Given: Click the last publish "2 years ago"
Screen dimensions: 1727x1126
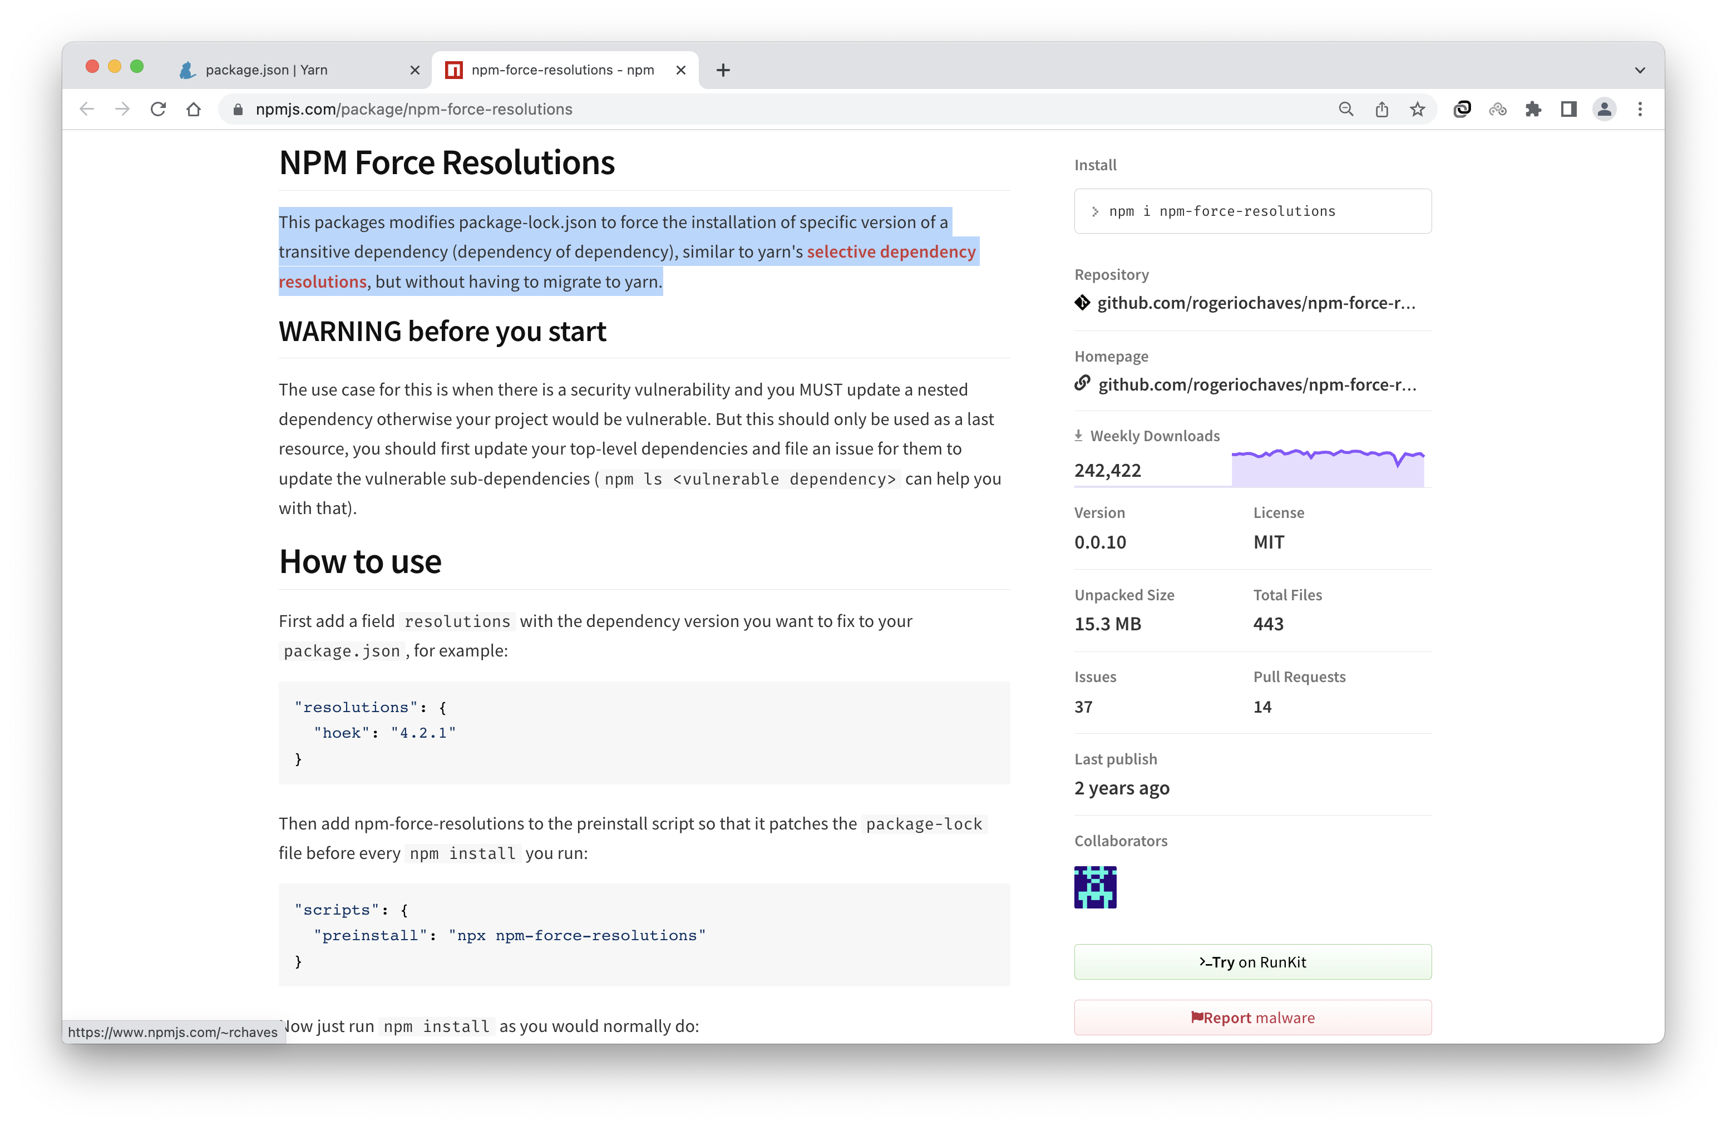Looking at the screenshot, I should (1122, 788).
